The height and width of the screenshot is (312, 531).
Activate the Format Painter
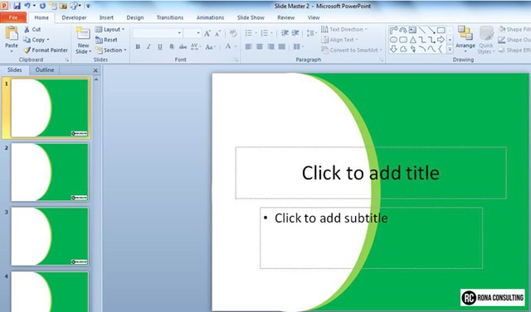[46, 50]
